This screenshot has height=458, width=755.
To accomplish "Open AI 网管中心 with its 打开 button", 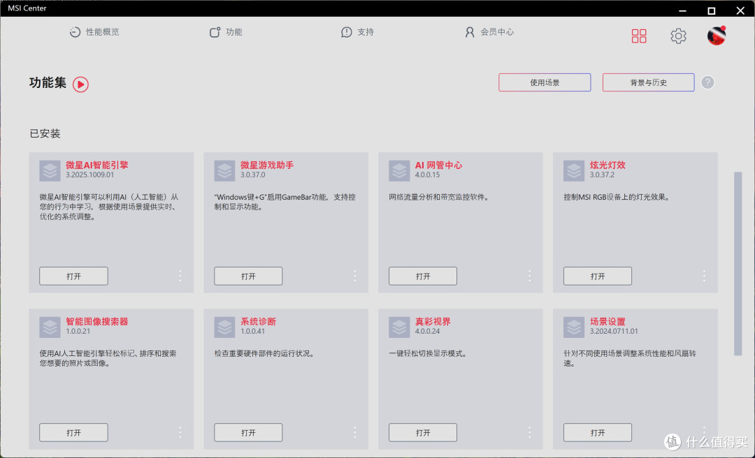I will [x=423, y=276].
